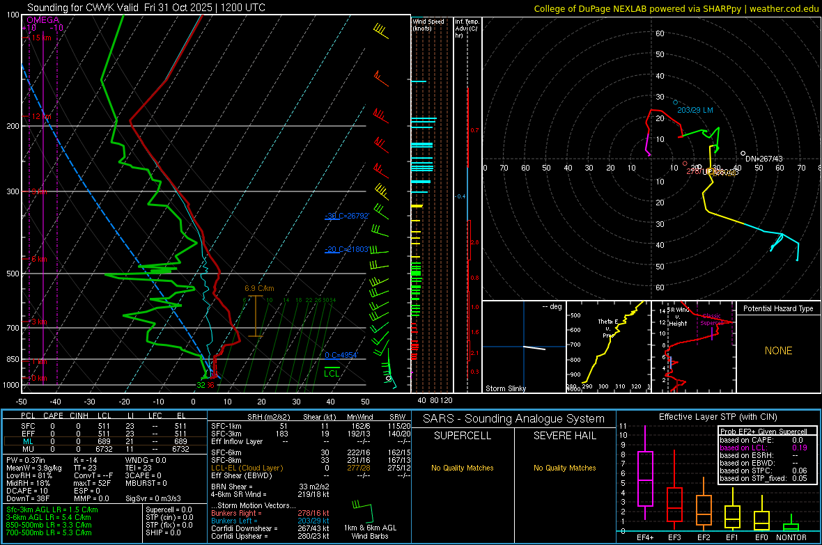Click the green LCL marker label
This screenshot has width=822, height=545.
[x=332, y=373]
